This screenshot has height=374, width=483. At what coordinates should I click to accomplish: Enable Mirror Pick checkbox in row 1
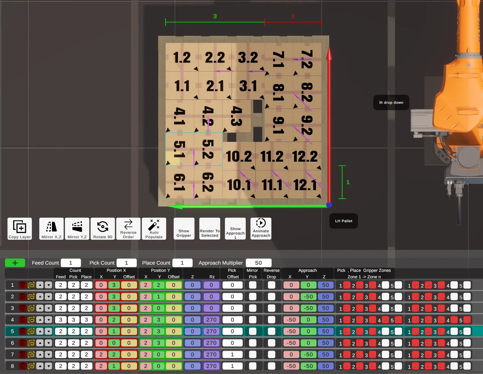pos(253,285)
